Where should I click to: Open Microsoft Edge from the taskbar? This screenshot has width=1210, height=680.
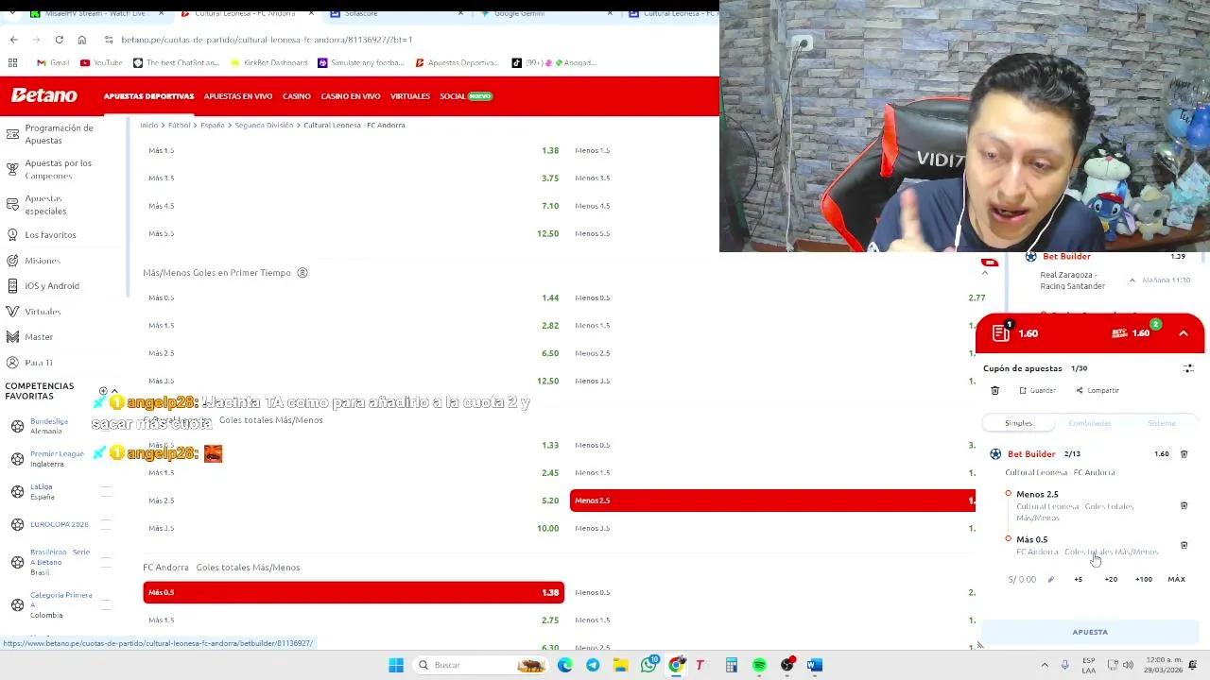point(565,665)
